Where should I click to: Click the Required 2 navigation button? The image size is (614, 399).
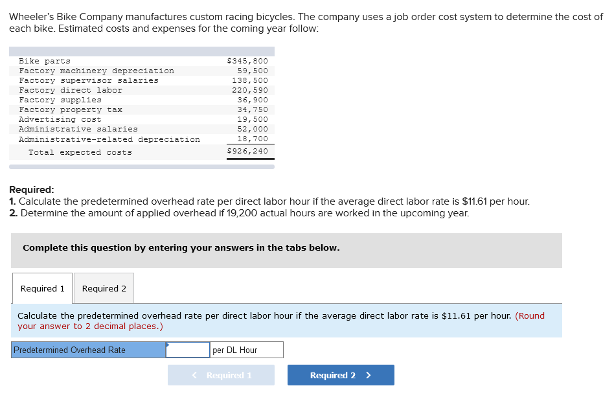tap(340, 374)
